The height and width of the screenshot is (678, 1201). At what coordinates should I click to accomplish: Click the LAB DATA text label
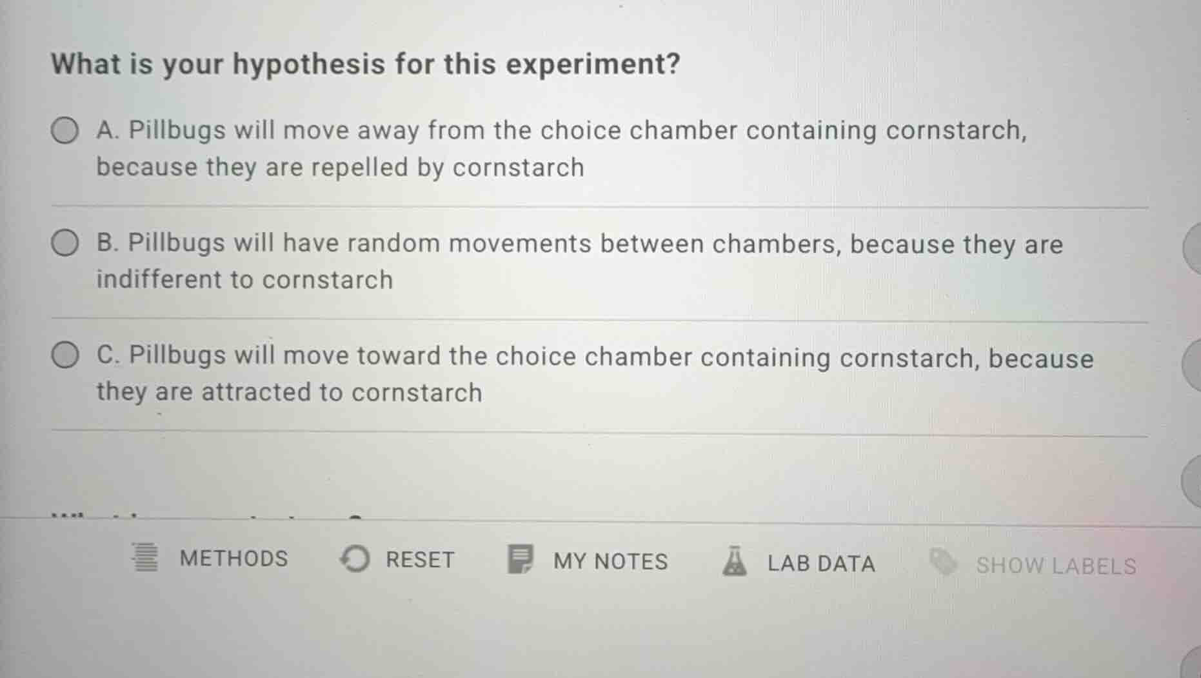point(820,563)
